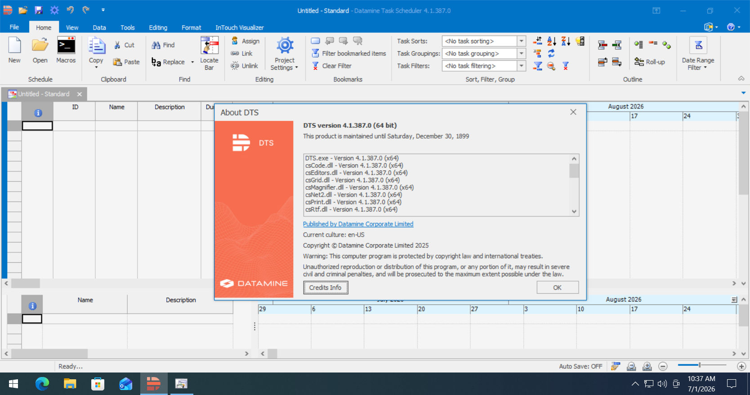750x395 pixels.
Task: Toggle bookmark with the blue rectangle icon
Action: pyautogui.click(x=316, y=41)
